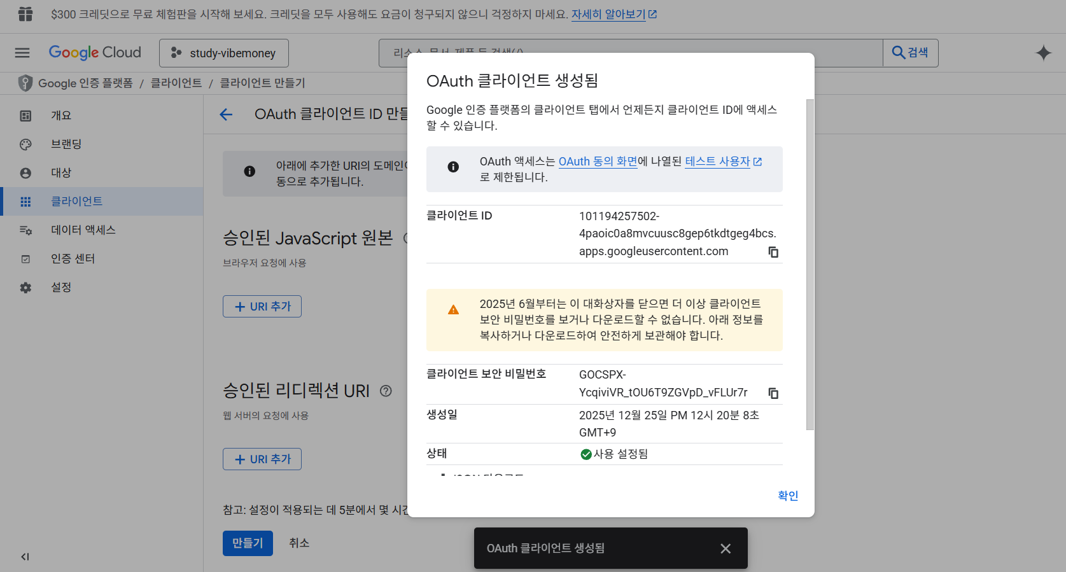
Task: Click the info icon in the URI domain notice
Action: [x=249, y=171]
